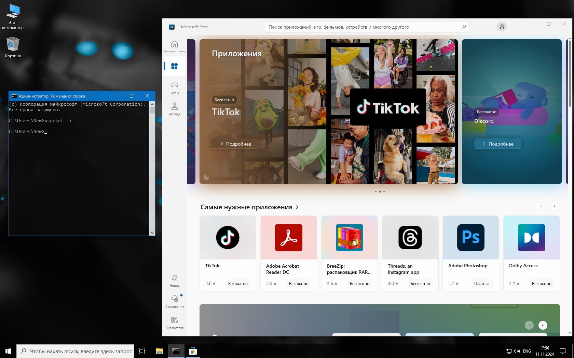This screenshot has height=358, width=574.
Task: Select the Apps tab in sidebar
Action: click(x=174, y=66)
